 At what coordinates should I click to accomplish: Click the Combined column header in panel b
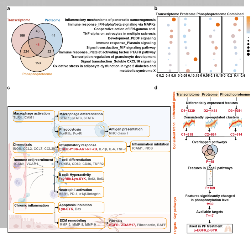coord(235,14)
